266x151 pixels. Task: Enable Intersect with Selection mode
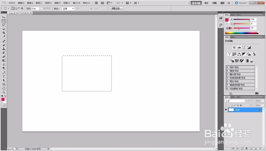point(22,8)
